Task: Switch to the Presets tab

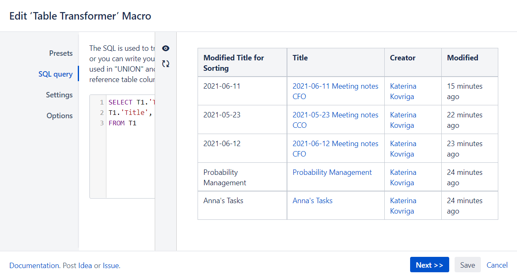Action: pos(61,53)
